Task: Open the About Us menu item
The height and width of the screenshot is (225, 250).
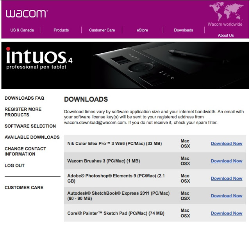Action: [226, 35]
